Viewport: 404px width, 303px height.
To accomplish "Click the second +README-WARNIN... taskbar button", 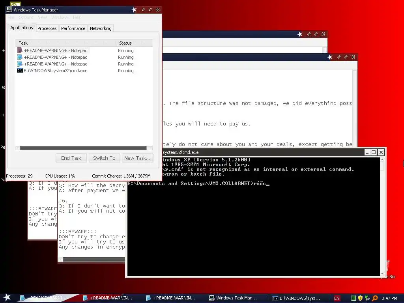I will pos(108,298).
